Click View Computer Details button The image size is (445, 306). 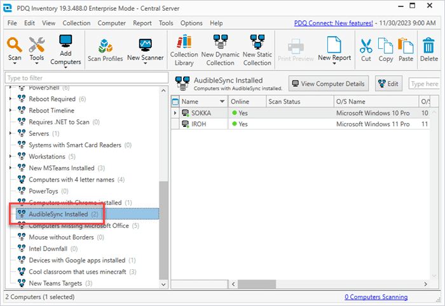tap(329, 84)
